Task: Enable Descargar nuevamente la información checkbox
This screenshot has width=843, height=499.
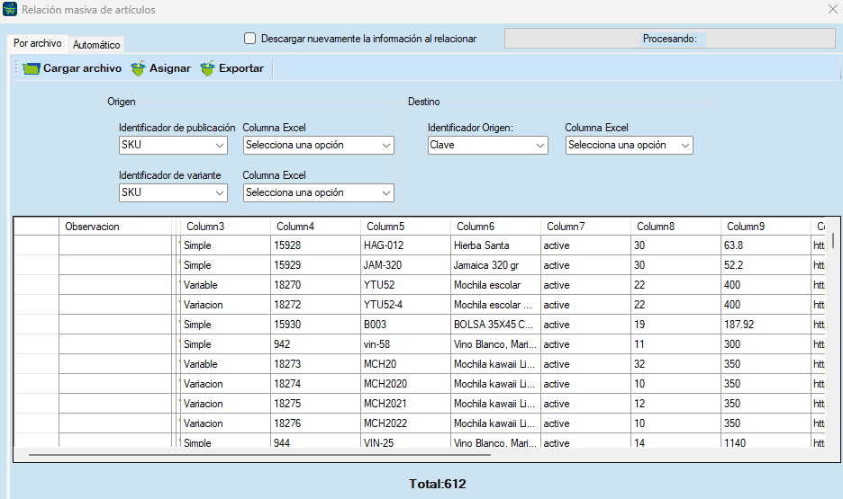Action: (x=250, y=39)
